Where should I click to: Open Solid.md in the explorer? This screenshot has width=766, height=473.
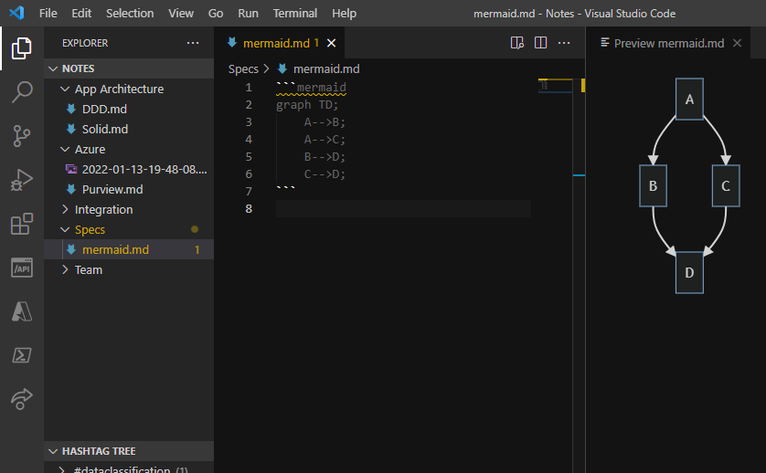(129, 129)
